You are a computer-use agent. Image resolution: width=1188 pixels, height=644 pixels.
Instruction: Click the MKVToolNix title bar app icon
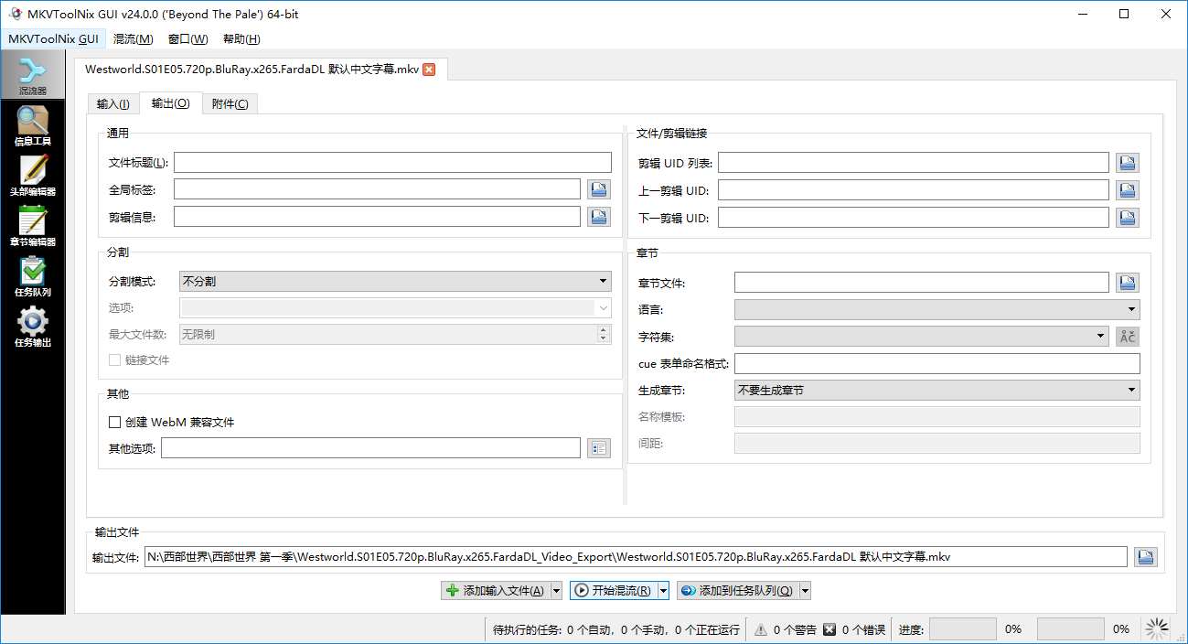(x=15, y=14)
